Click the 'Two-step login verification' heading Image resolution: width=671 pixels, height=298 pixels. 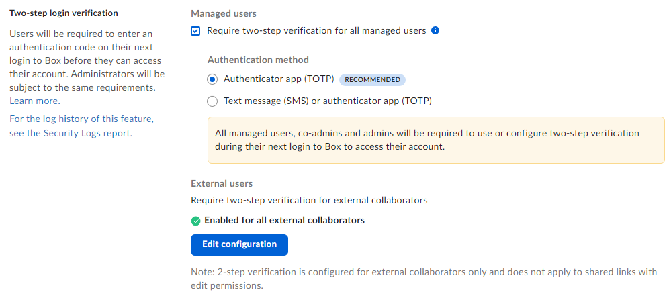click(x=64, y=13)
